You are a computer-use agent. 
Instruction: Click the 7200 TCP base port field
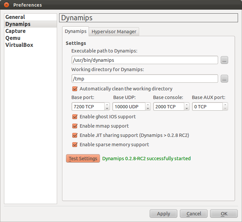click(x=88, y=107)
